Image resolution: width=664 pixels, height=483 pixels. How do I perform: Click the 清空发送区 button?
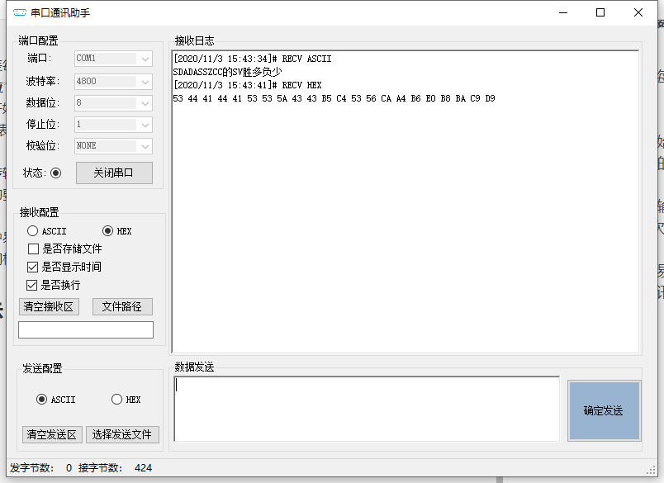pyautogui.click(x=51, y=434)
